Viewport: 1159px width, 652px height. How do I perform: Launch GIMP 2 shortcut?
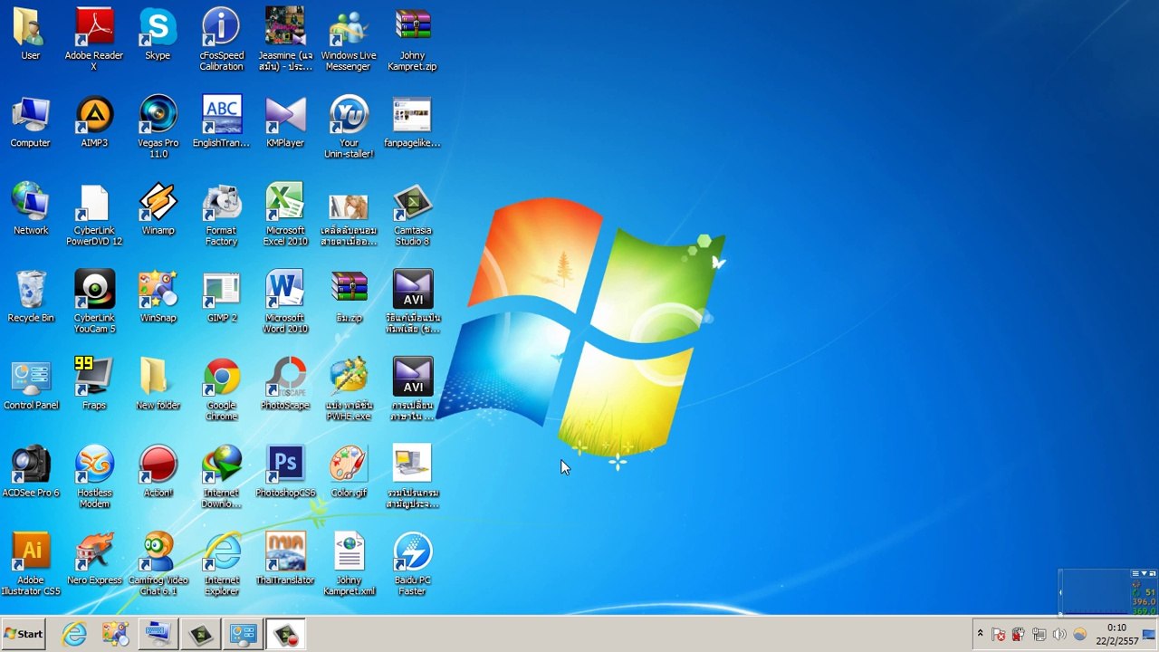(x=221, y=296)
